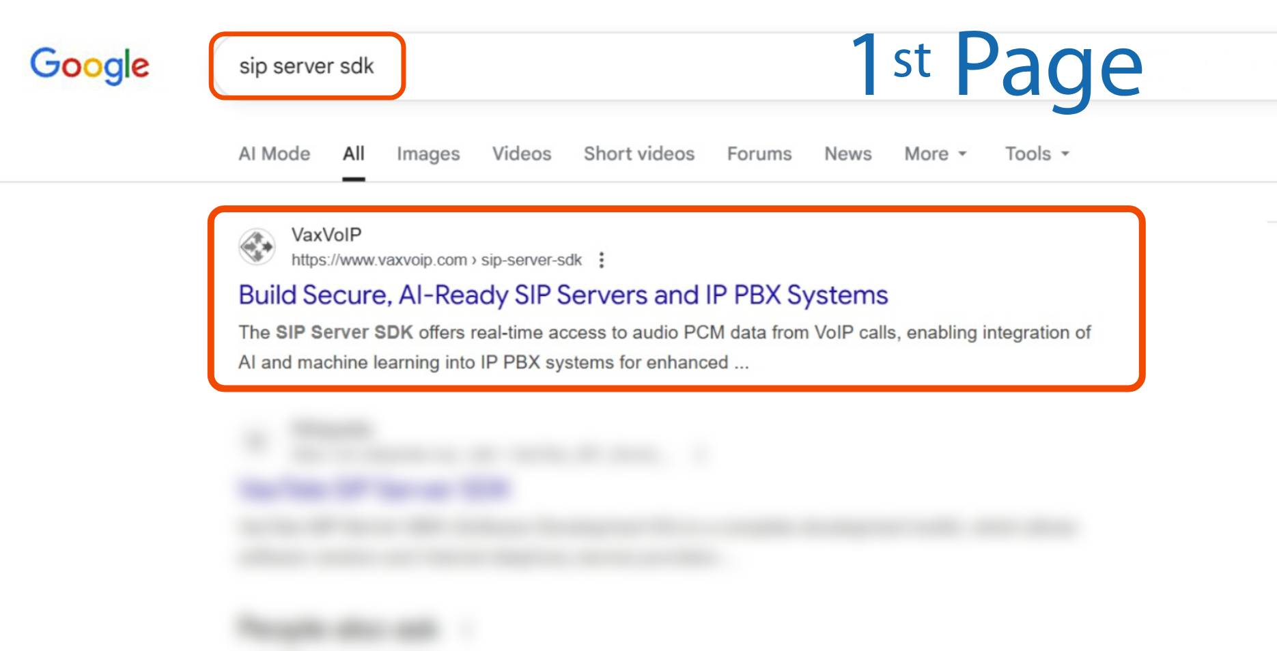1277x651 pixels.
Task: Click the vaxvoip.com sip-server-sdk URL breadcrumb
Action: (436, 260)
